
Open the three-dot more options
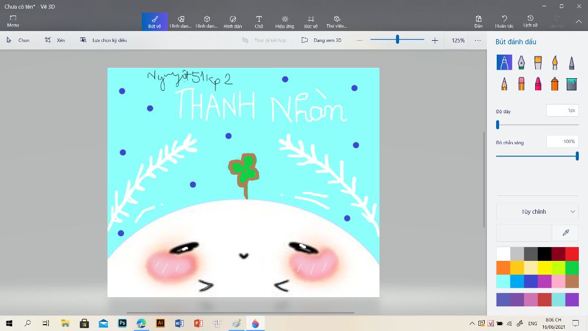tap(477, 40)
